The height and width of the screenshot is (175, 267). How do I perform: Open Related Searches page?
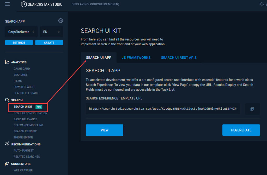point(27,157)
